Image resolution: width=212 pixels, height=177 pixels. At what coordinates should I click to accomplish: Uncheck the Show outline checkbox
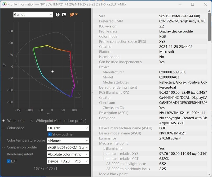pos(50,134)
